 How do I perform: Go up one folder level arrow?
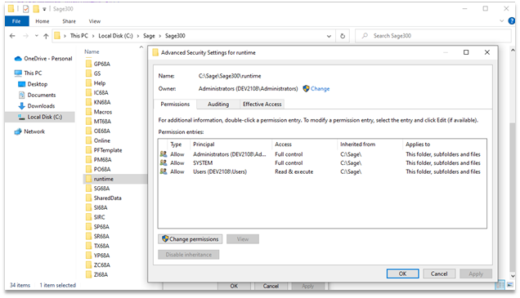point(46,36)
